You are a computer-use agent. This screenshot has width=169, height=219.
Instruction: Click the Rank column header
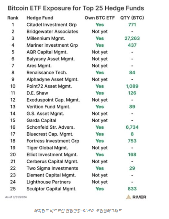[x=13, y=18]
